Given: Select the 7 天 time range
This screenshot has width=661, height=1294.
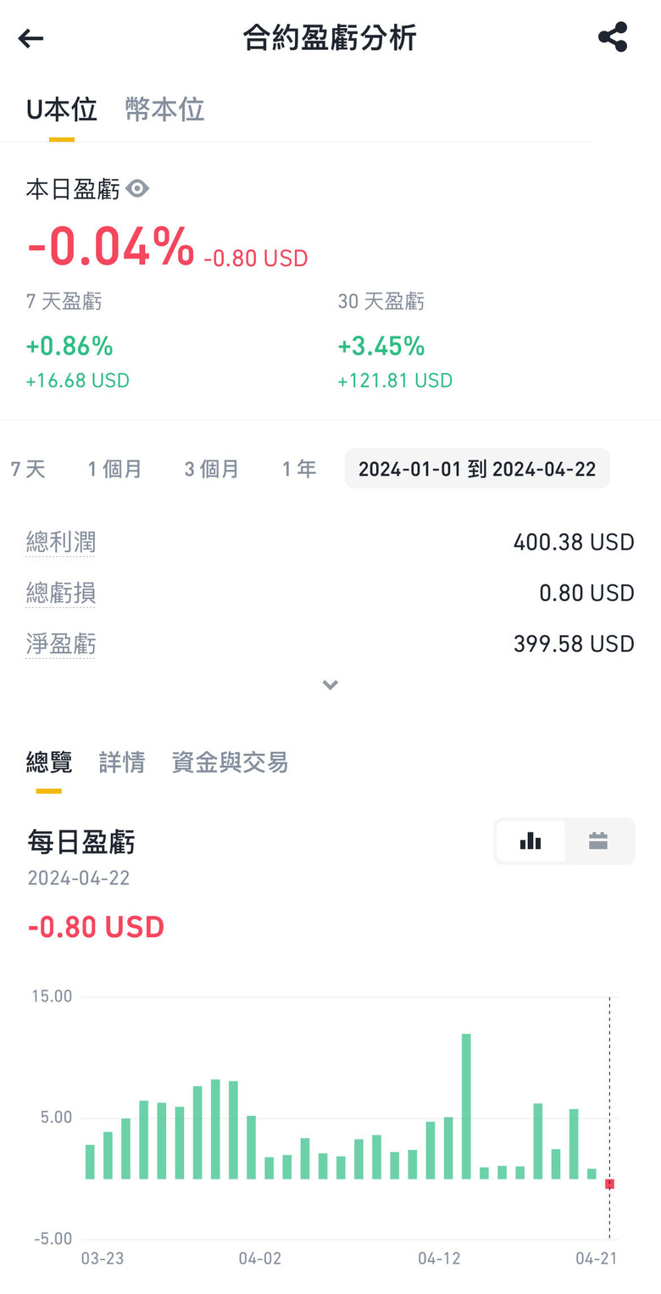Looking at the screenshot, I should [x=28, y=469].
